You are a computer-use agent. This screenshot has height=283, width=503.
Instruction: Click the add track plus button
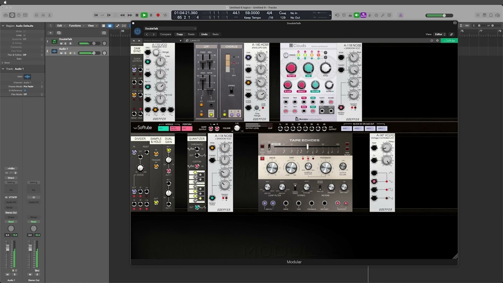coord(50,33)
